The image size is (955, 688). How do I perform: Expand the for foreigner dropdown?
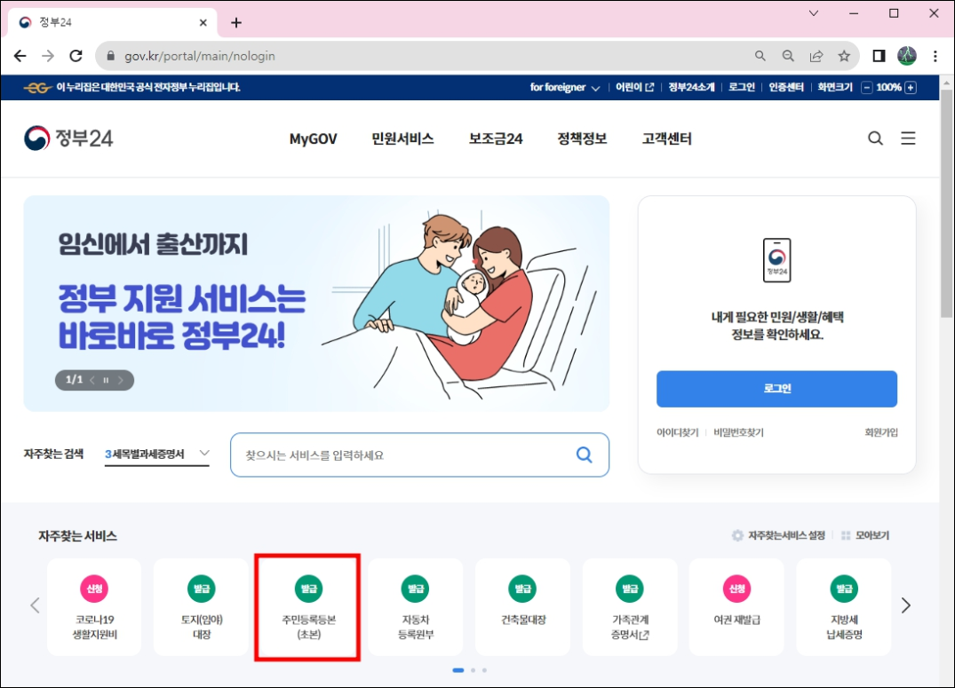(565, 88)
